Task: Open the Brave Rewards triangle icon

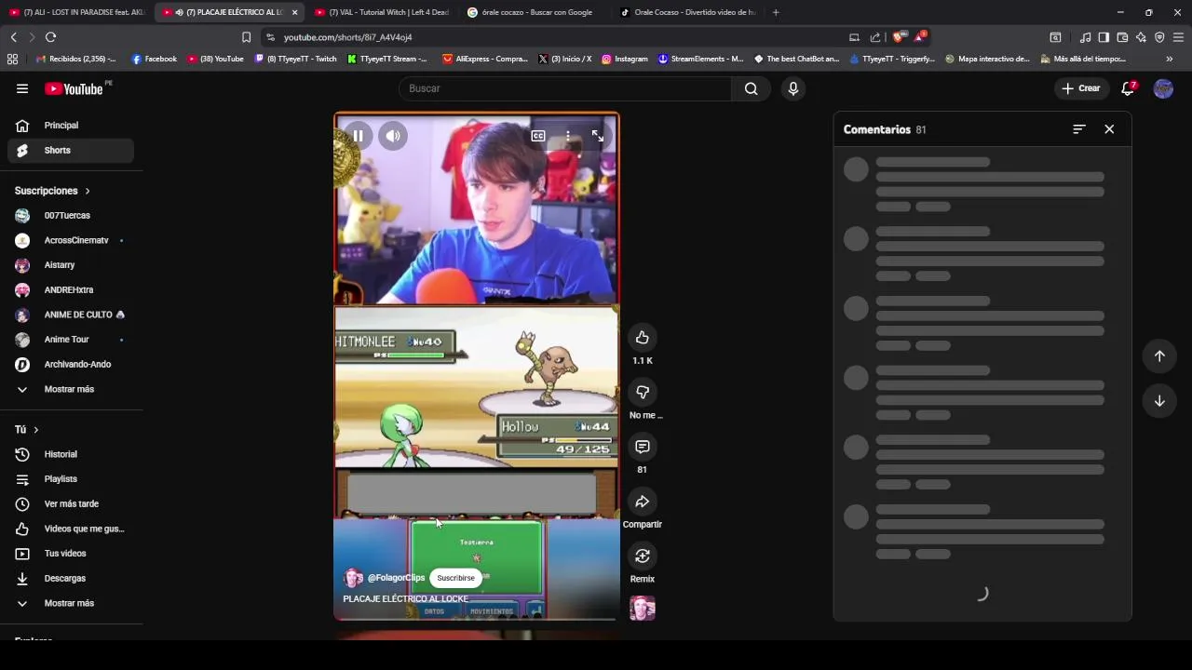Action: point(920,37)
